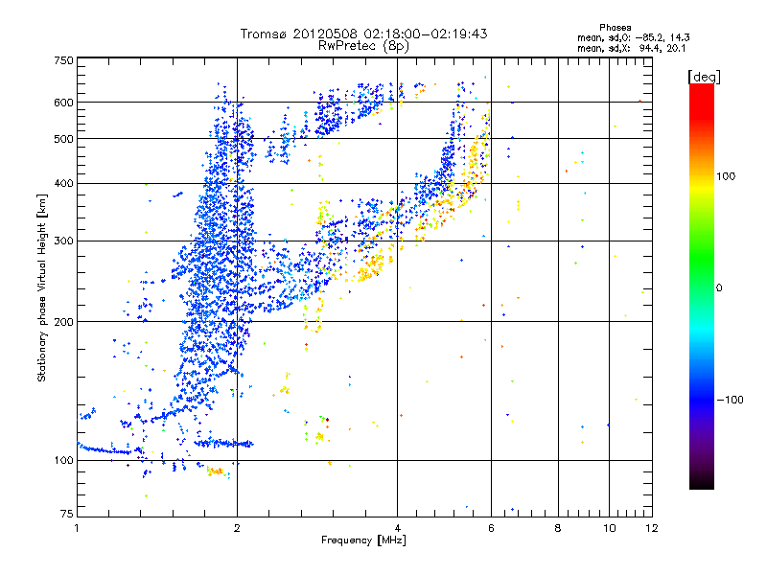Click the subtitle "RwPretec (8p)"

click(363, 46)
